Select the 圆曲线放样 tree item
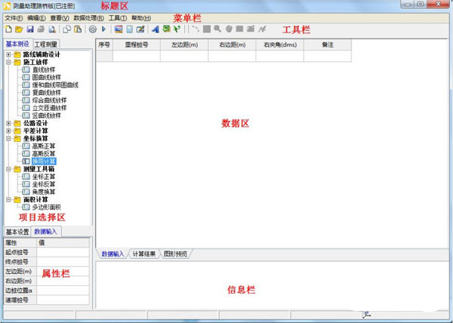The height and width of the screenshot is (323, 453). coord(47,78)
